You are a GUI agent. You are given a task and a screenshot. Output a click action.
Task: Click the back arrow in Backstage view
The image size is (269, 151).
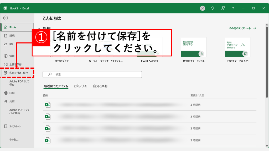(6, 18)
